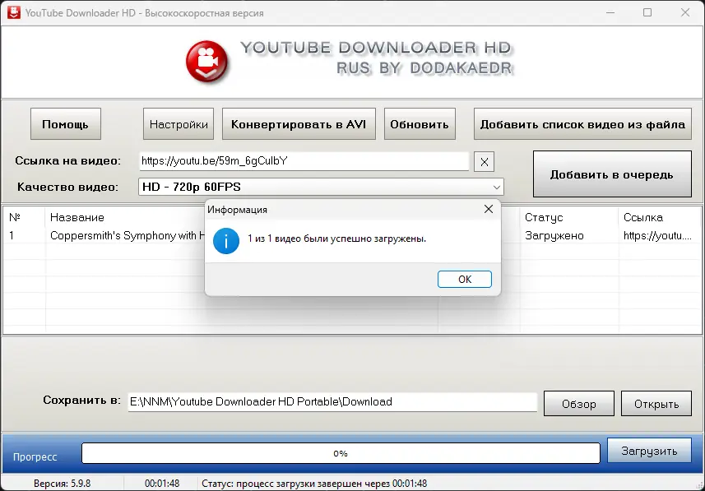
Task: Click the Сохранить в path field
Action: click(329, 401)
